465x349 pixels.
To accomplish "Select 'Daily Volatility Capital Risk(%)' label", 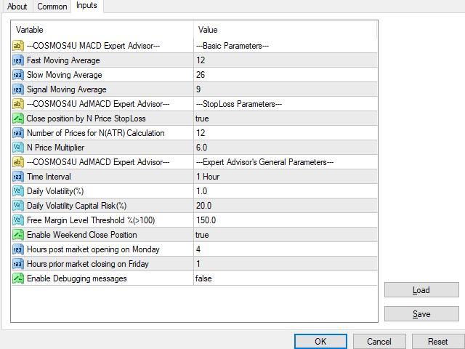I will (76, 206).
